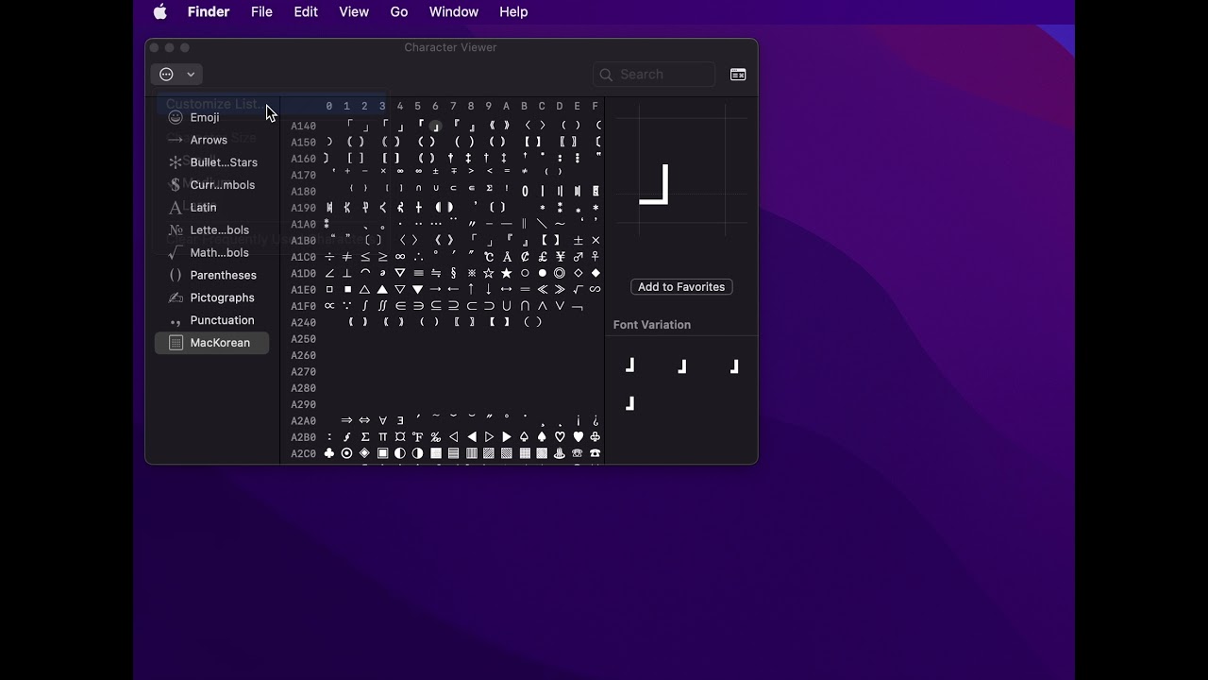Select the Font Variation glyph on the second row
This screenshot has width=1208, height=680.
point(629,403)
